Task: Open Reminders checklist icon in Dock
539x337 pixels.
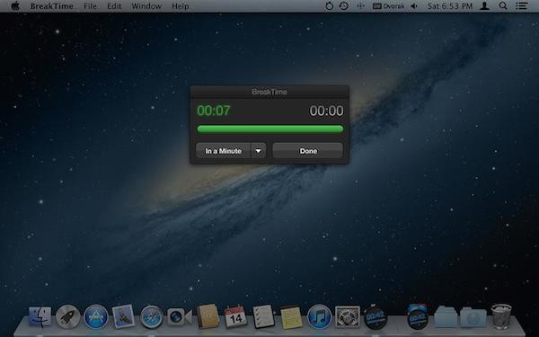Action: [263, 316]
